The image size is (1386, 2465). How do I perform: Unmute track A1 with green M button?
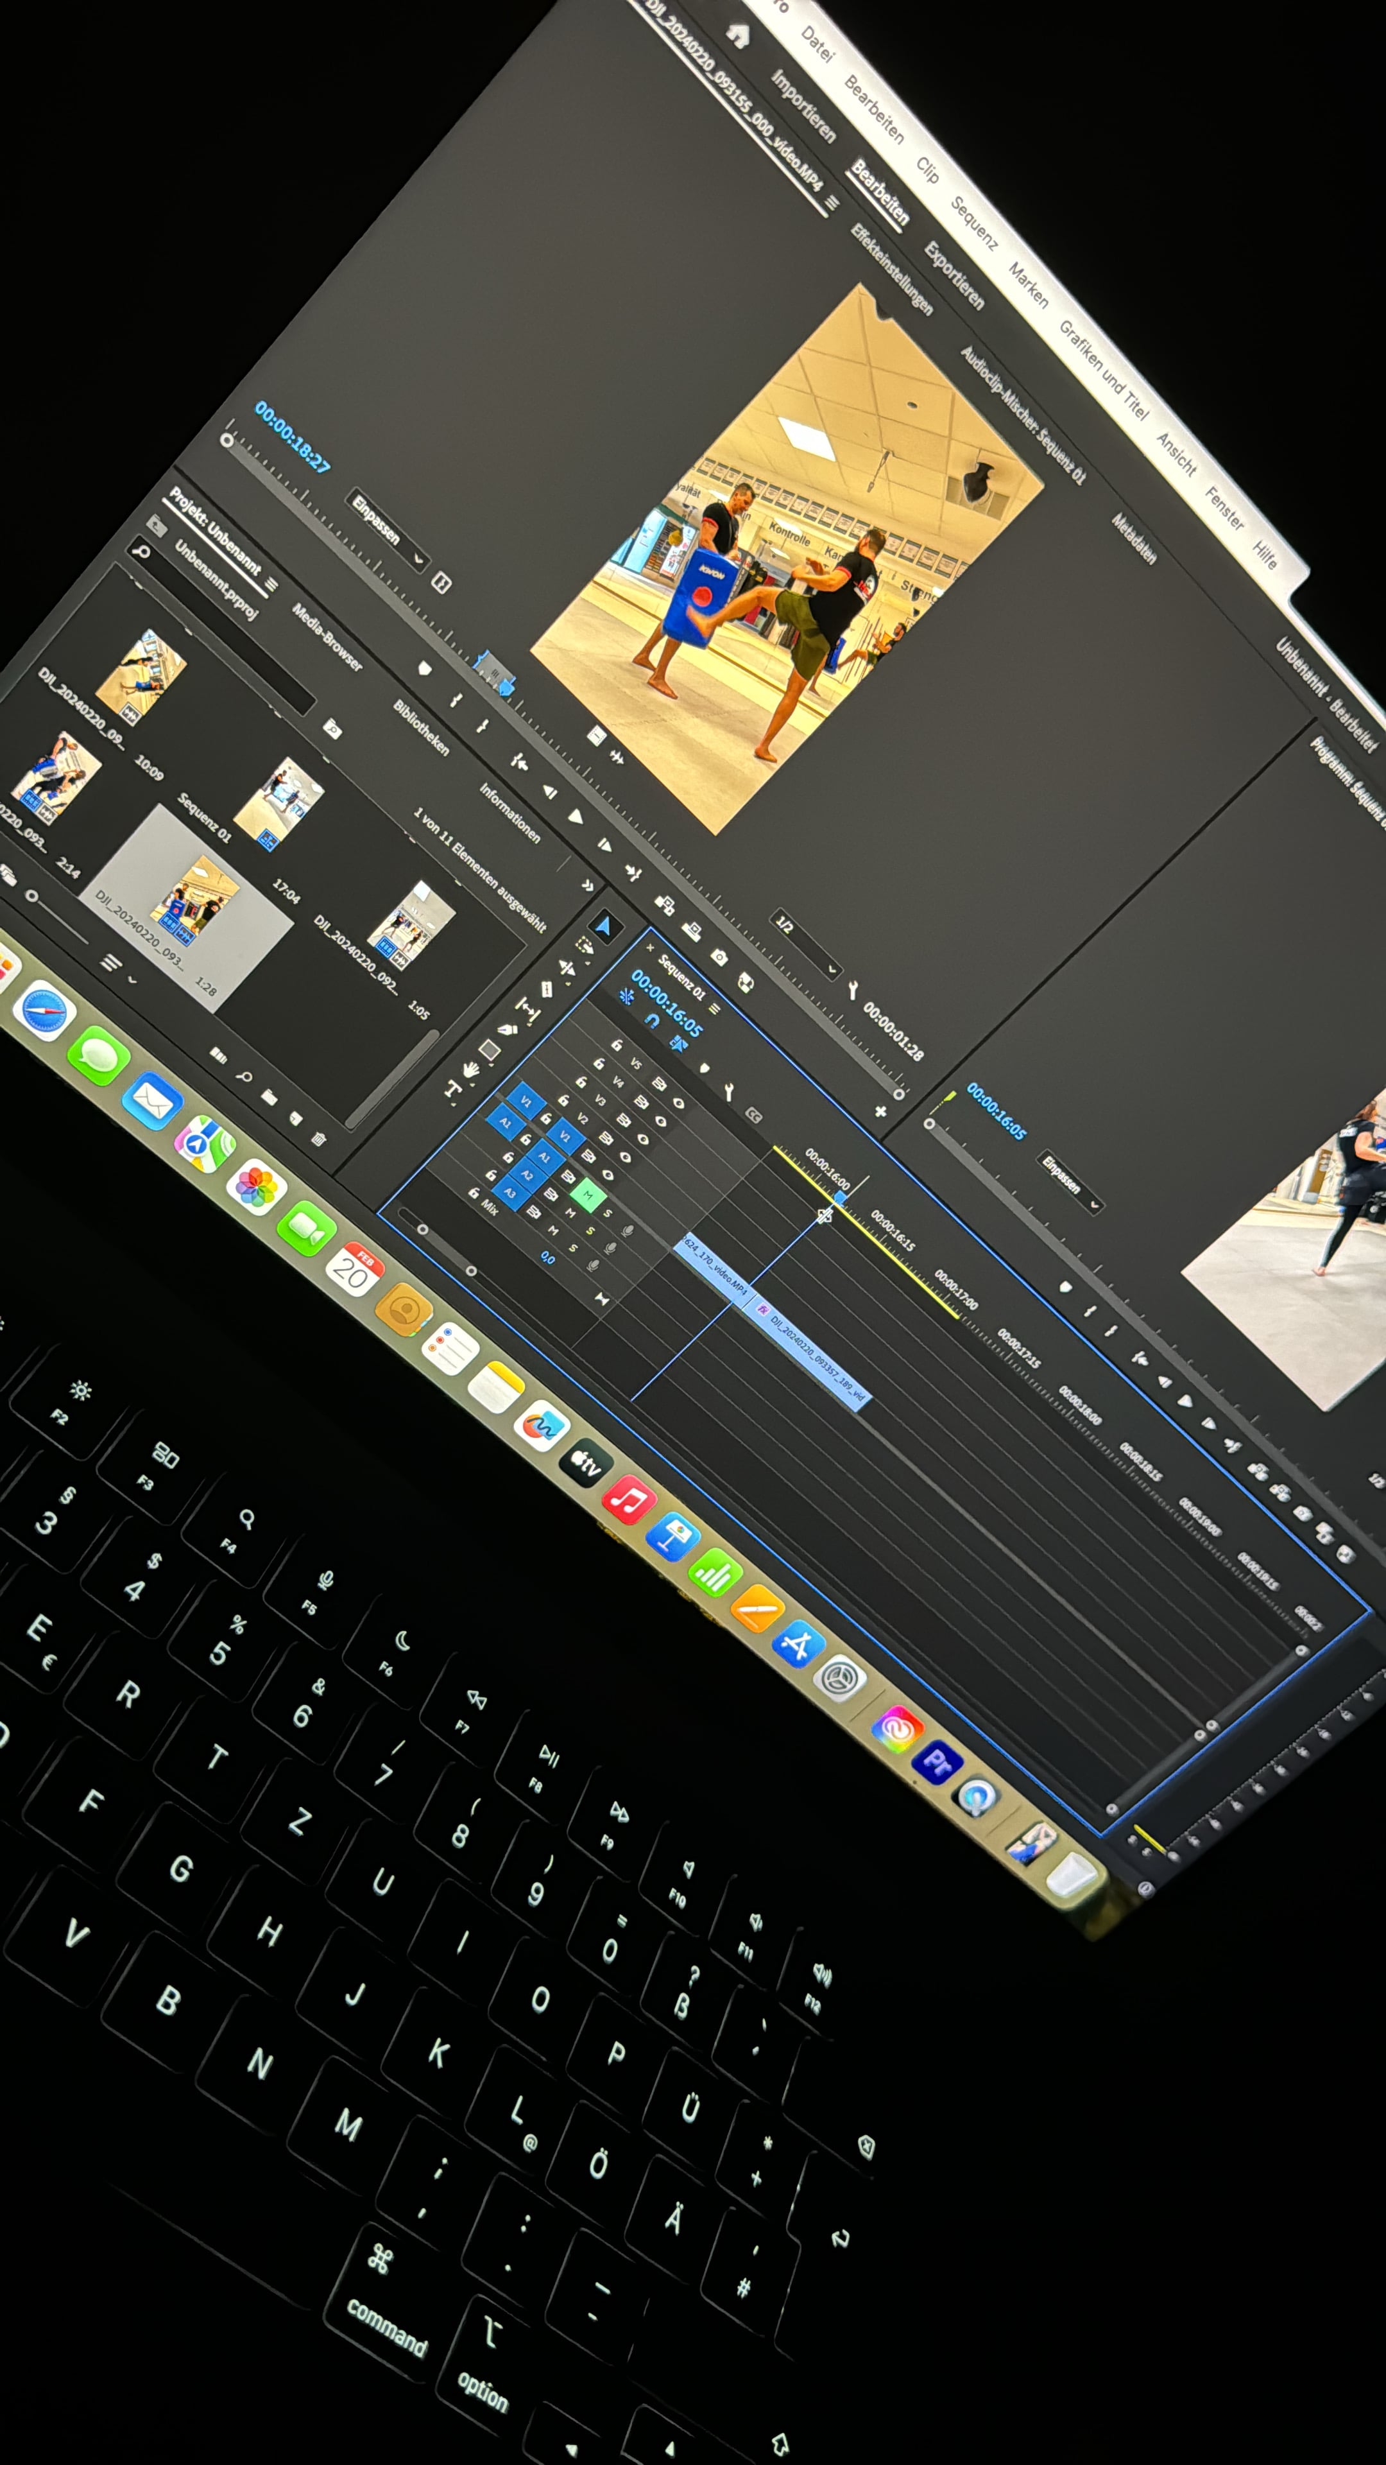(587, 1194)
